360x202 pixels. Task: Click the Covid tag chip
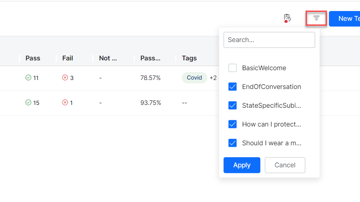point(194,78)
